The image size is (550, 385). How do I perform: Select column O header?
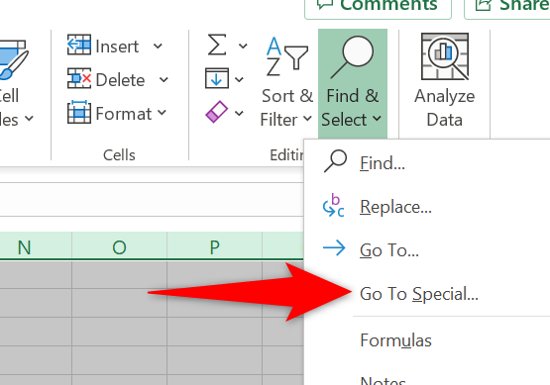click(x=120, y=246)
